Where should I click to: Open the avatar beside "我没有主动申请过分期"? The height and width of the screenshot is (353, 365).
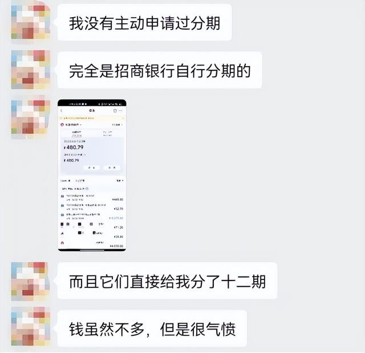tap(31, 22)
